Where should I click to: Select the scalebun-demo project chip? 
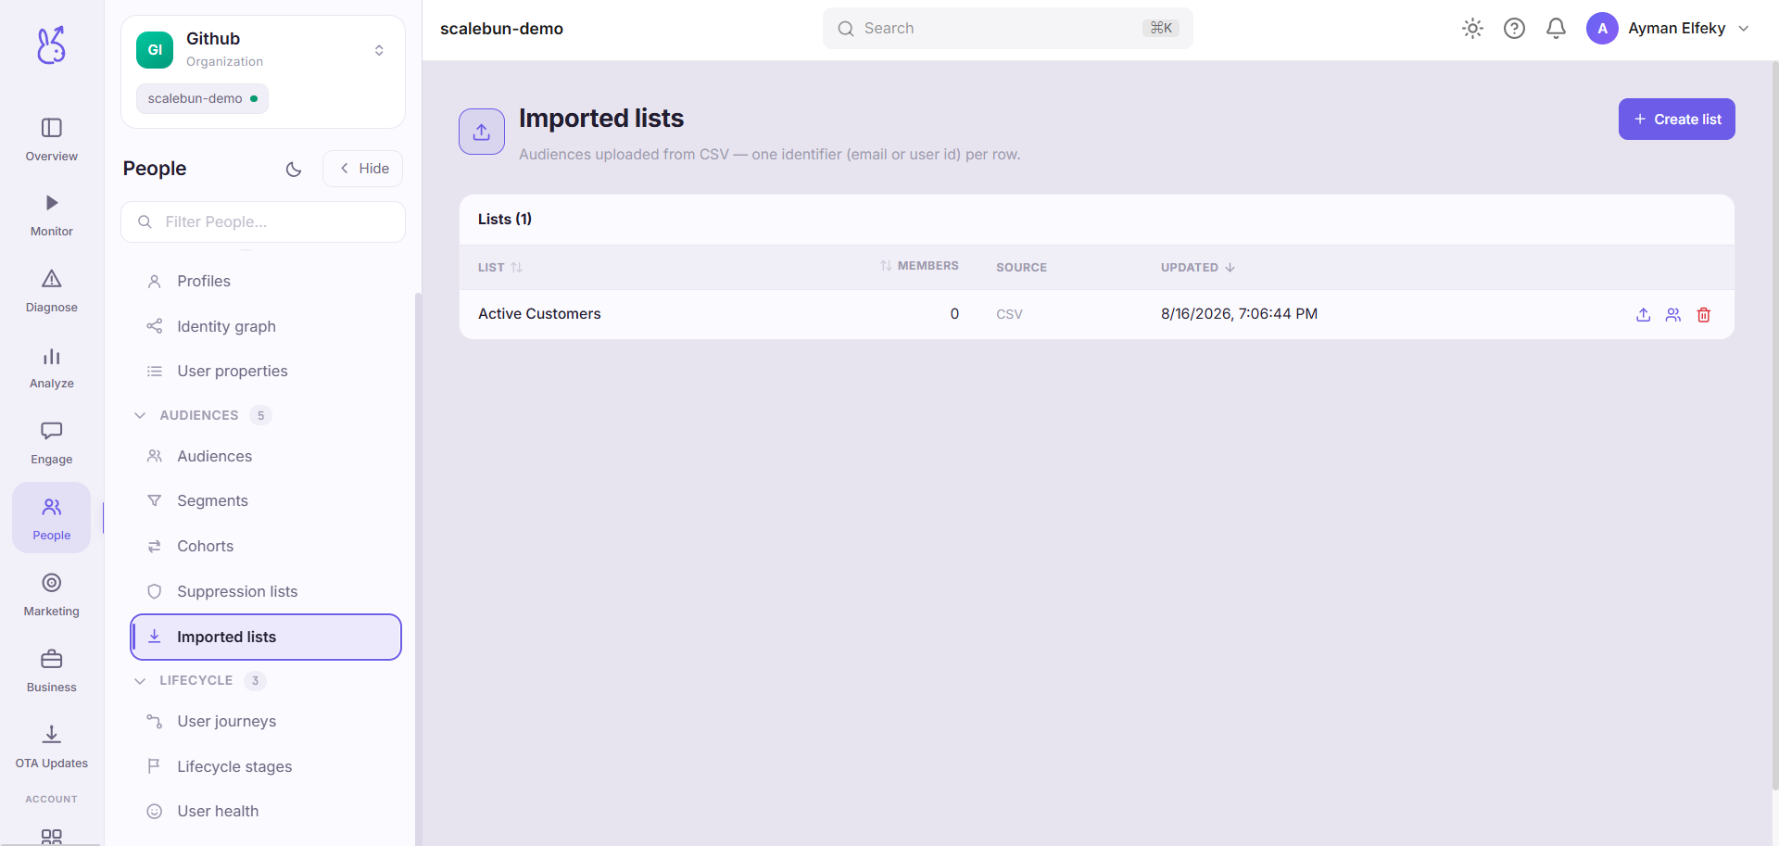click(x=202, y=98)
